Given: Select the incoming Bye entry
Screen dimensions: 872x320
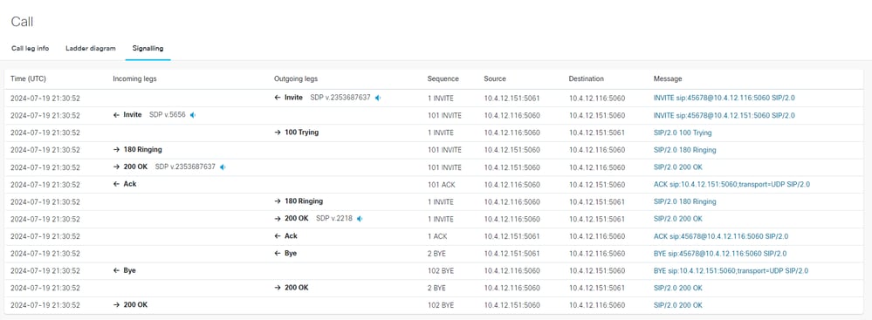Looking at the screenshot, I should point(125,270).
